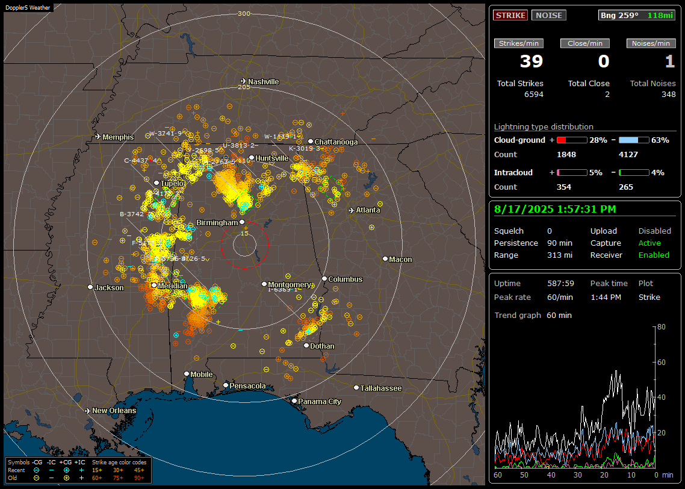
Task: Click the positive intracloud pink percentage bar
Action: coord(572,173)
